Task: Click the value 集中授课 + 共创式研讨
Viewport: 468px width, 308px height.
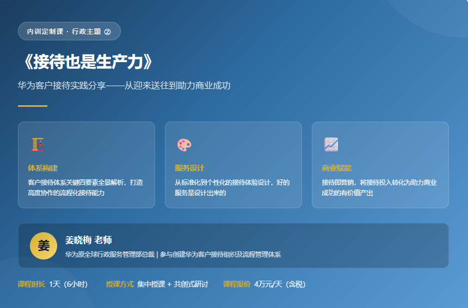Action: tap(173, 284)
